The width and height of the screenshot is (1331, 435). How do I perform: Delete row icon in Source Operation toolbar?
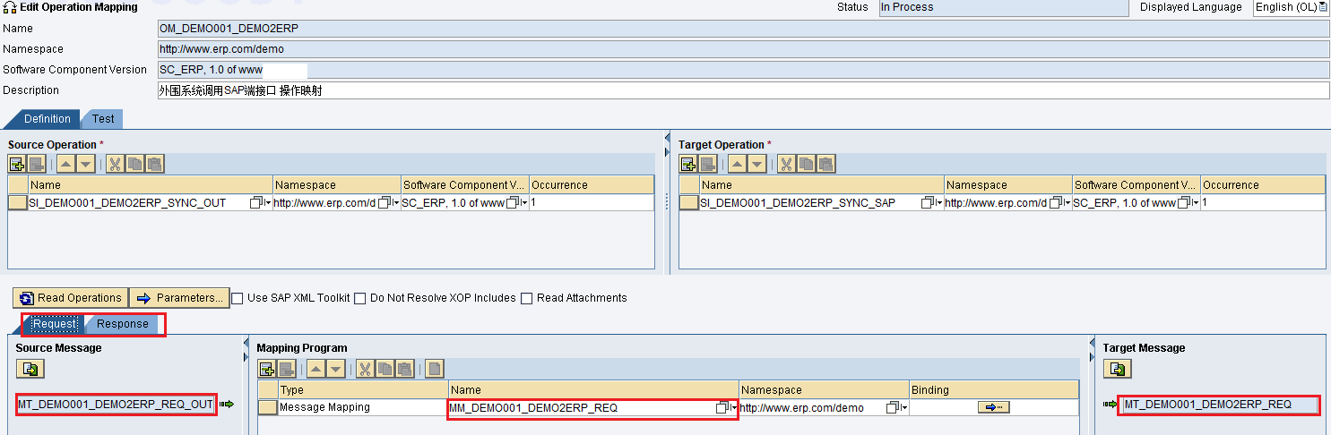click(x=36, y=164)
